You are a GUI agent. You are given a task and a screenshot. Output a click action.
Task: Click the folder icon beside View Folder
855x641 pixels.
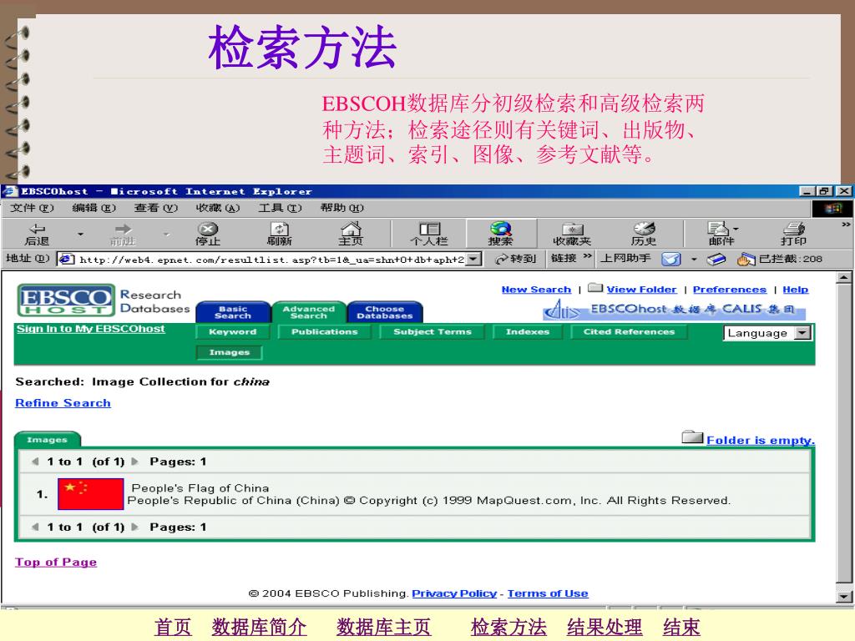pos(595,288)
